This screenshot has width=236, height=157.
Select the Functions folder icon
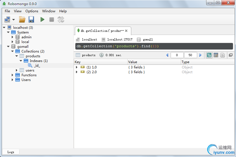[x=18, y=75]
